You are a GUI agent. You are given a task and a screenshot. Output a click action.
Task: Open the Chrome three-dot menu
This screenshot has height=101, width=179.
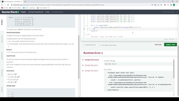[177, 5]
